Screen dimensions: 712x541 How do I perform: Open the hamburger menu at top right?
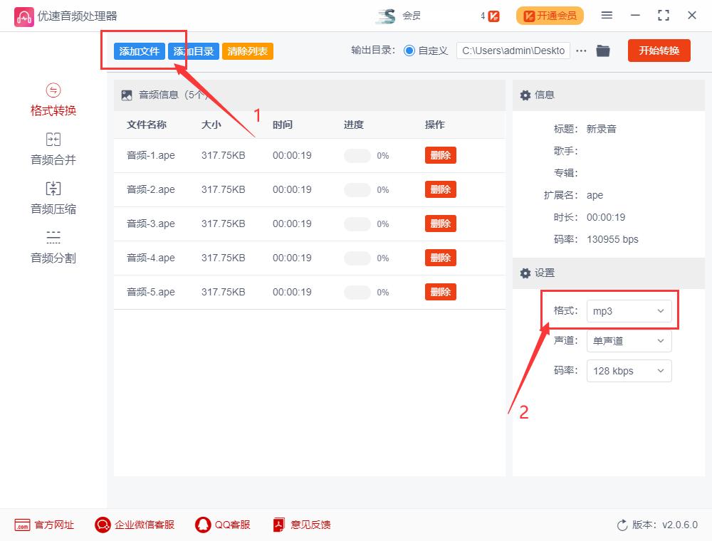(607, 15)
